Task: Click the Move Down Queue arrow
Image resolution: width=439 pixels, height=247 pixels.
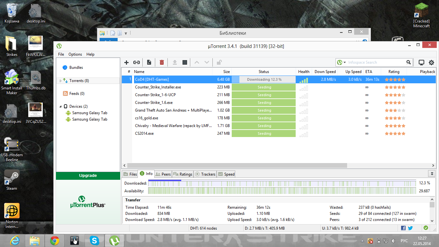Action: coord(207,62)
